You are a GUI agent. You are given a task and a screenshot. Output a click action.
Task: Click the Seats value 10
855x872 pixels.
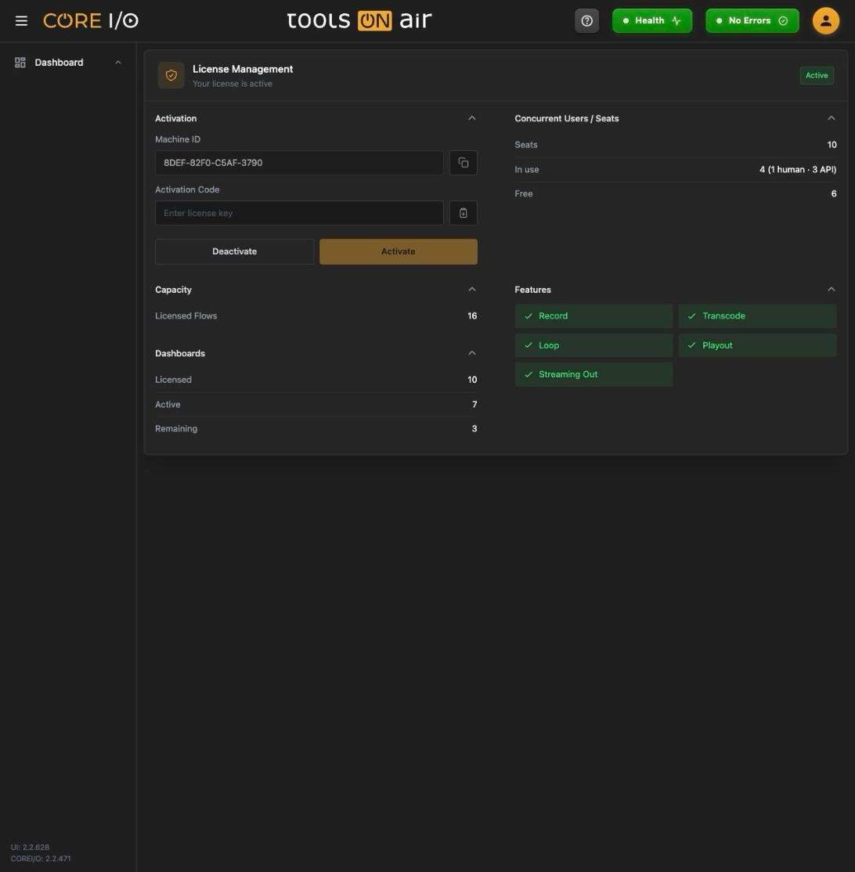pos(832,145)
